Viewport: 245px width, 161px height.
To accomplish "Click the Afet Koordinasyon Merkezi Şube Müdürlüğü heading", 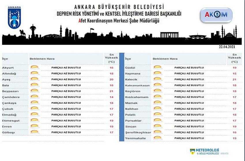I will (119, 21).
